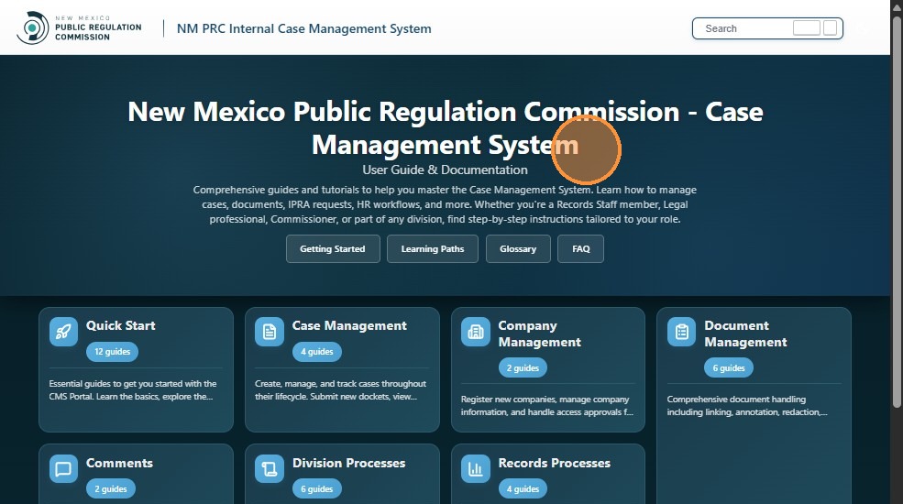Click the text 'Comprehensive document handling'
903x504 pixels.
[x=736, y=400]
